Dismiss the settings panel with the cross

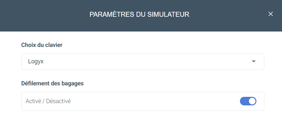[x=271, y=14]
